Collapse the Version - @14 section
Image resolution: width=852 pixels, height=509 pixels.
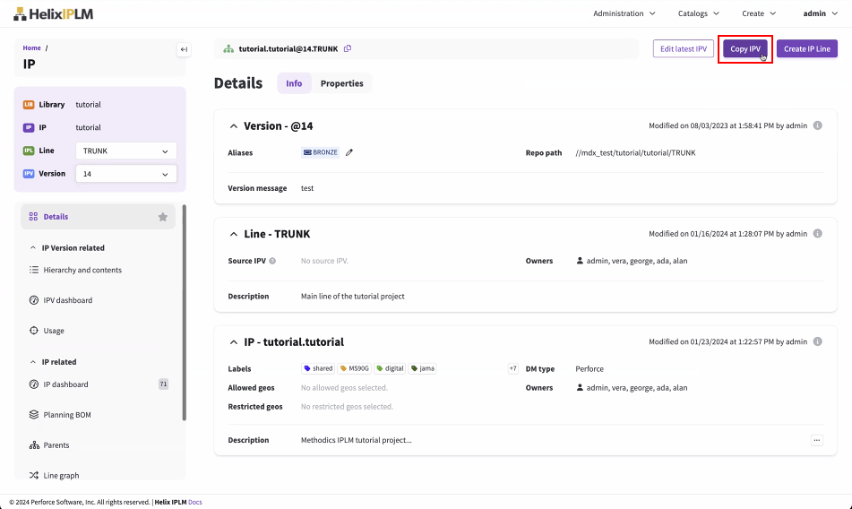(234, 126)
